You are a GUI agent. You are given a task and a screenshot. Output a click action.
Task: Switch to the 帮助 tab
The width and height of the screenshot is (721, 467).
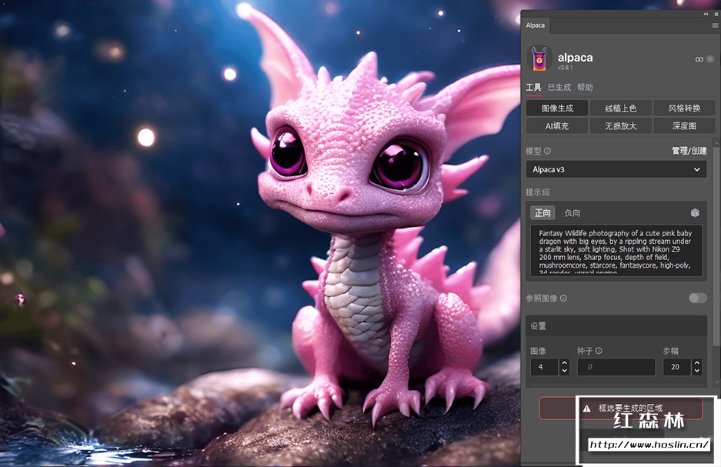[x=585, y=88]
